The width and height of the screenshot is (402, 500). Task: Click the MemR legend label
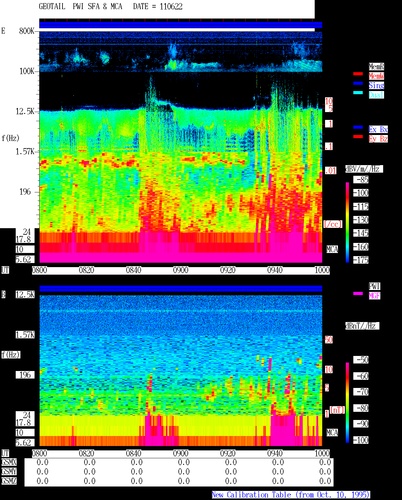click(x=376, y=67)
